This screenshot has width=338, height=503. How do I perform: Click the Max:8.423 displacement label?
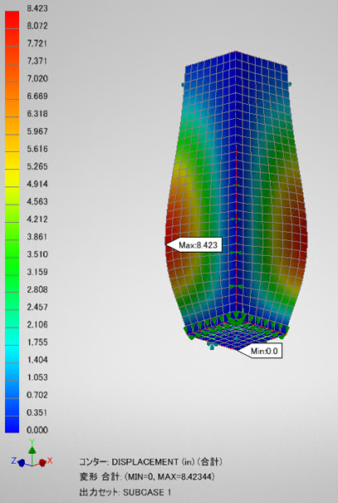click(x=193, y=245)
